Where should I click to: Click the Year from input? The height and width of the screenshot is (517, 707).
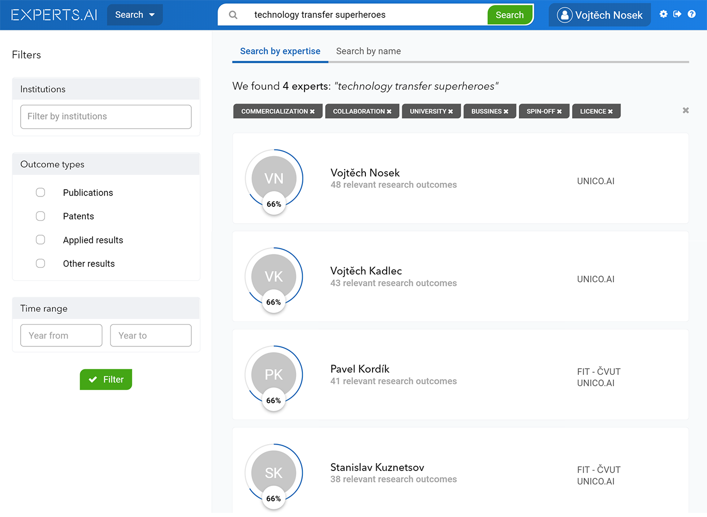(62, 336)
